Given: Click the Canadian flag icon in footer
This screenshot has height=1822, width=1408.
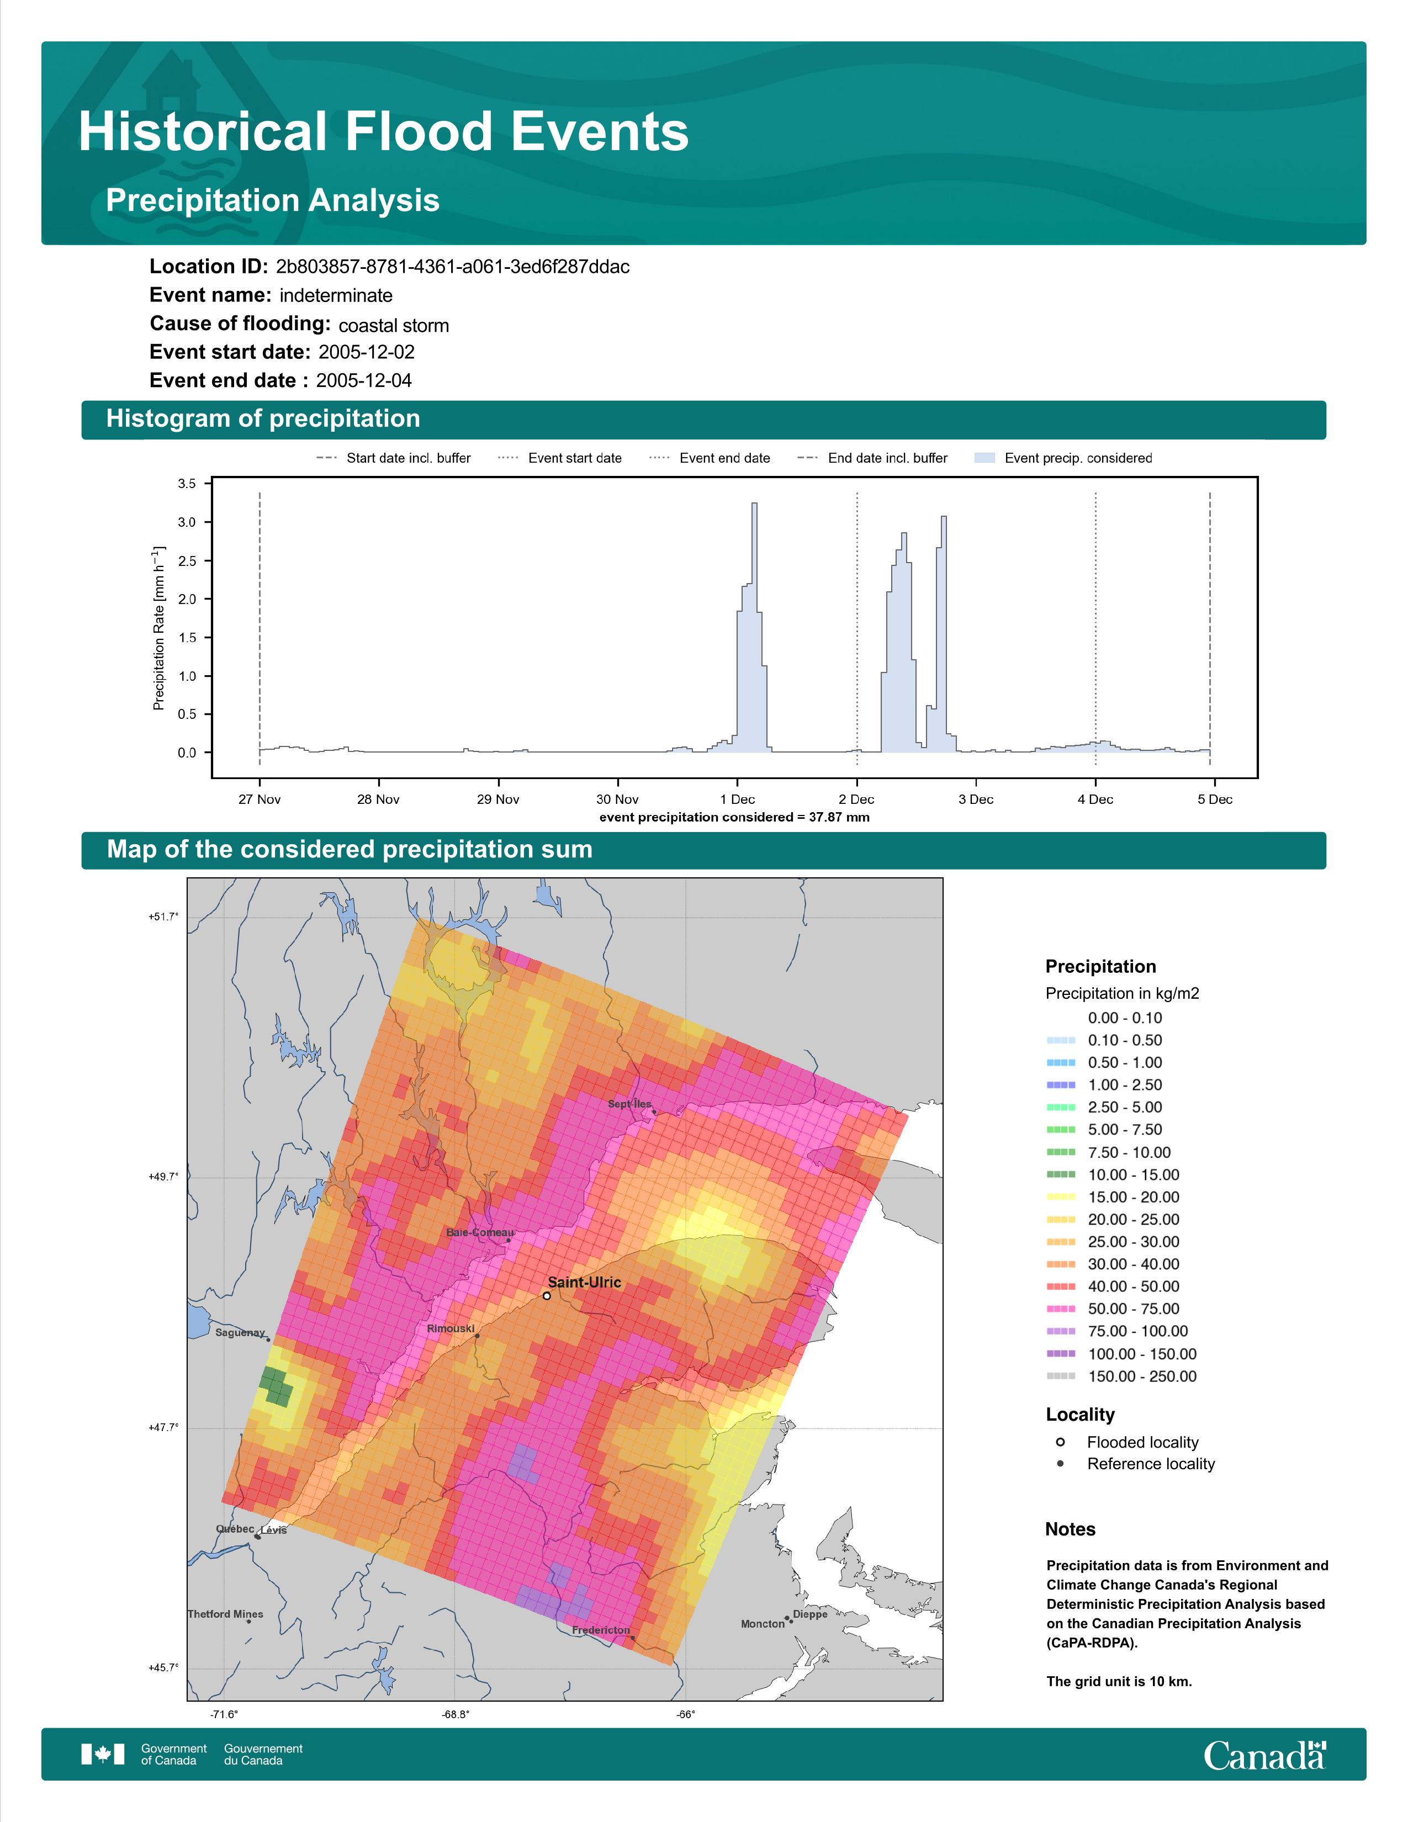Looking at the screenshot, I should (103, 1755).
